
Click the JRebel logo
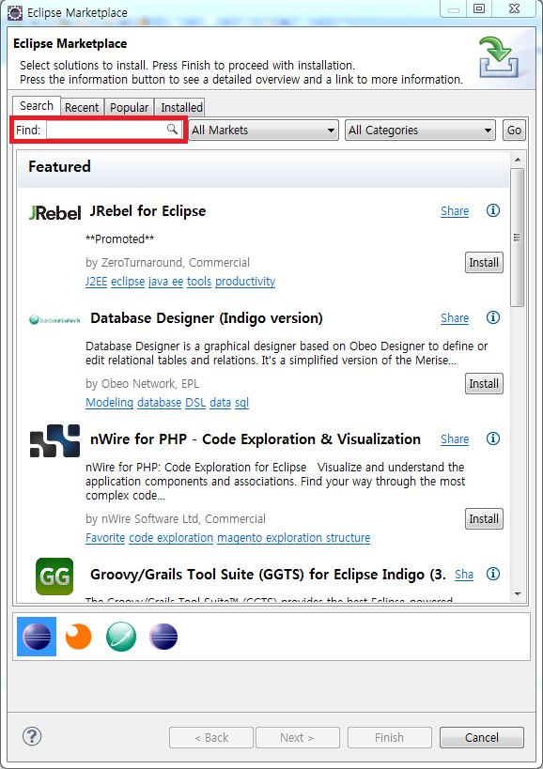tap(54, 213)
